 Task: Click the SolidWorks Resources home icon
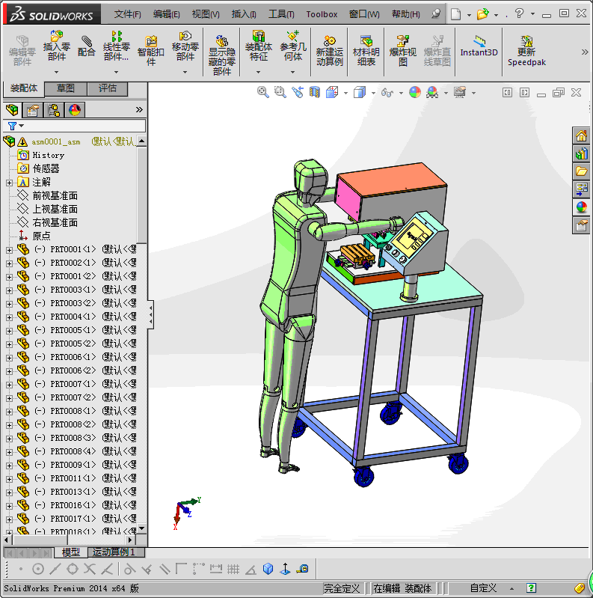[x=581, y=135]
